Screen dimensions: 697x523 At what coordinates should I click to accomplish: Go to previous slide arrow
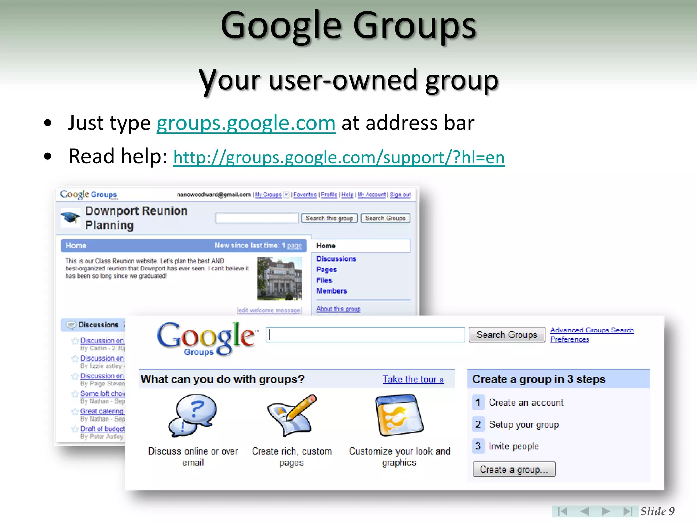pyautogui.click(x=584, y=511)
